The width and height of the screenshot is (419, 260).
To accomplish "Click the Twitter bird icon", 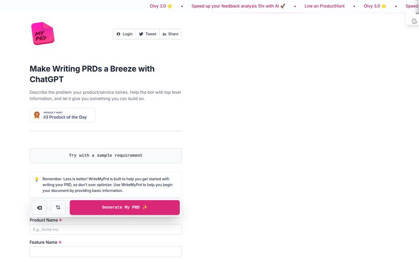I will coord(141,34).
